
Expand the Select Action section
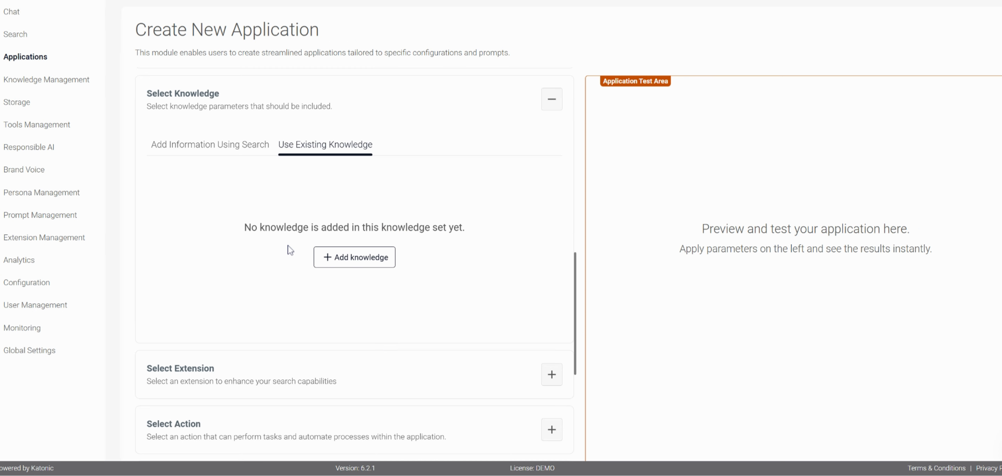tap(552, 430)
